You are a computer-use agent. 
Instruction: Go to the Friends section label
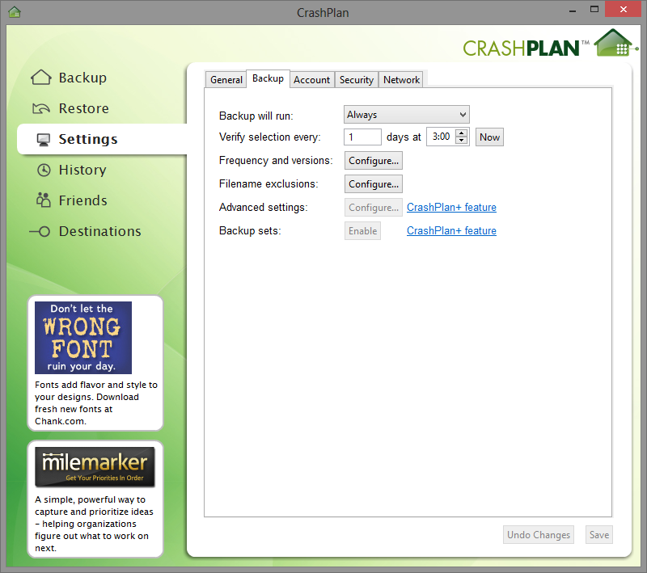83,200
